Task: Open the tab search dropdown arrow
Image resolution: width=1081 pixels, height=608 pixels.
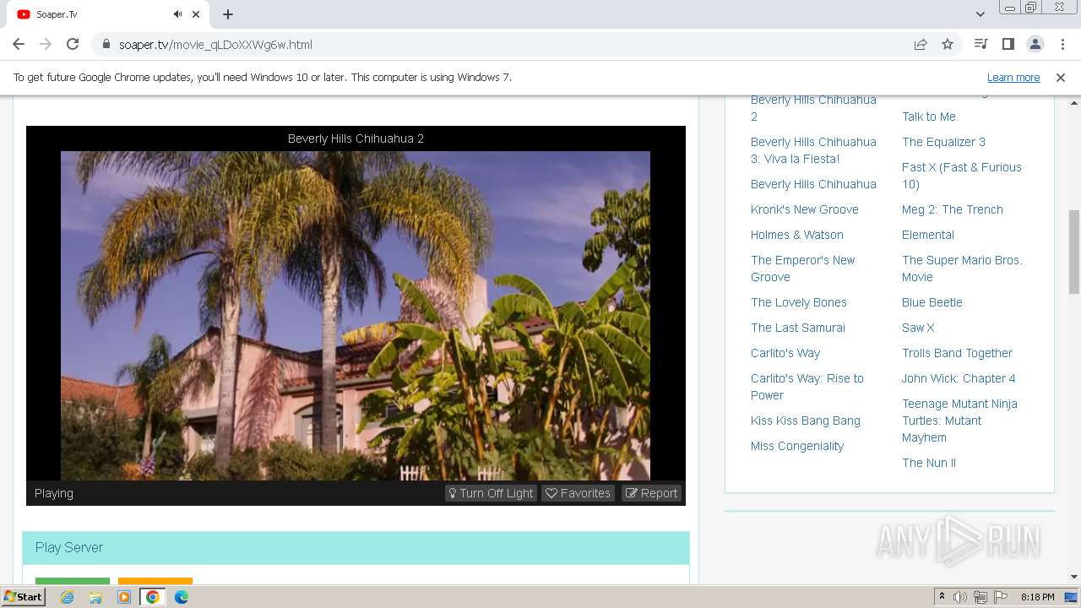Action: [x=980, y=14]
